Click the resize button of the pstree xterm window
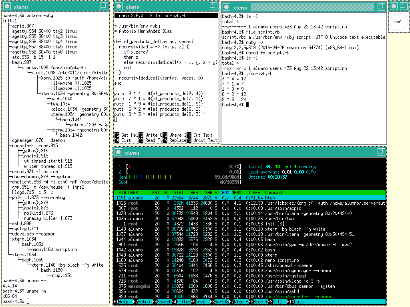 click(104, 6)
